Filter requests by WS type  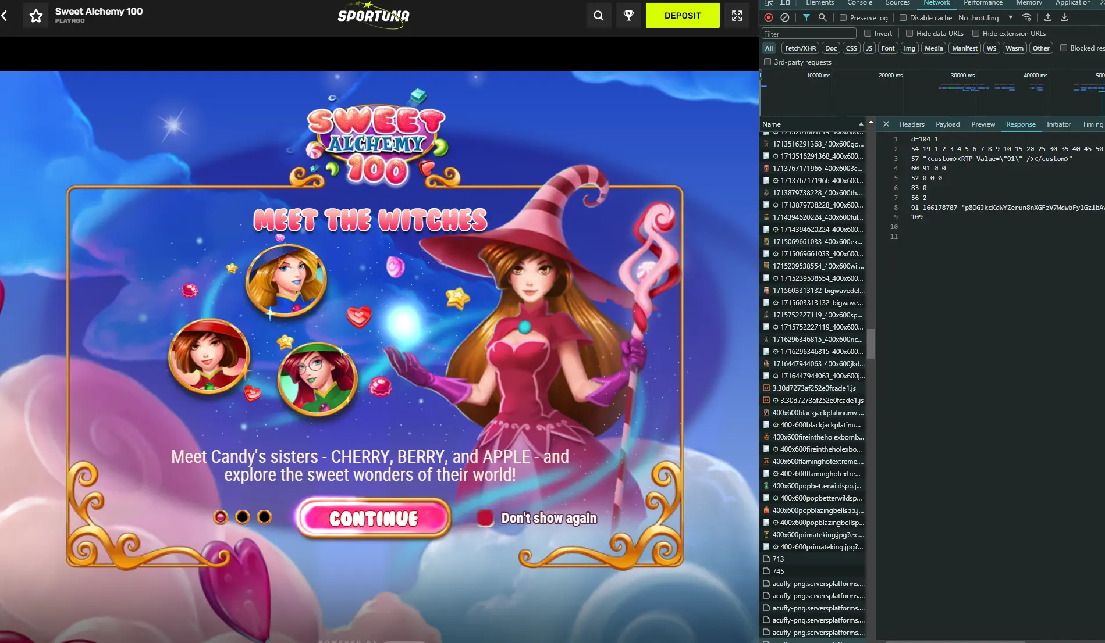point(992,48)
